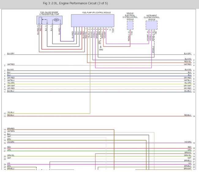Click 'INSTRUMENT CLUSTER CONTROL MODULE' label
The height and width of the screenshot is (172, 199).
152,17
